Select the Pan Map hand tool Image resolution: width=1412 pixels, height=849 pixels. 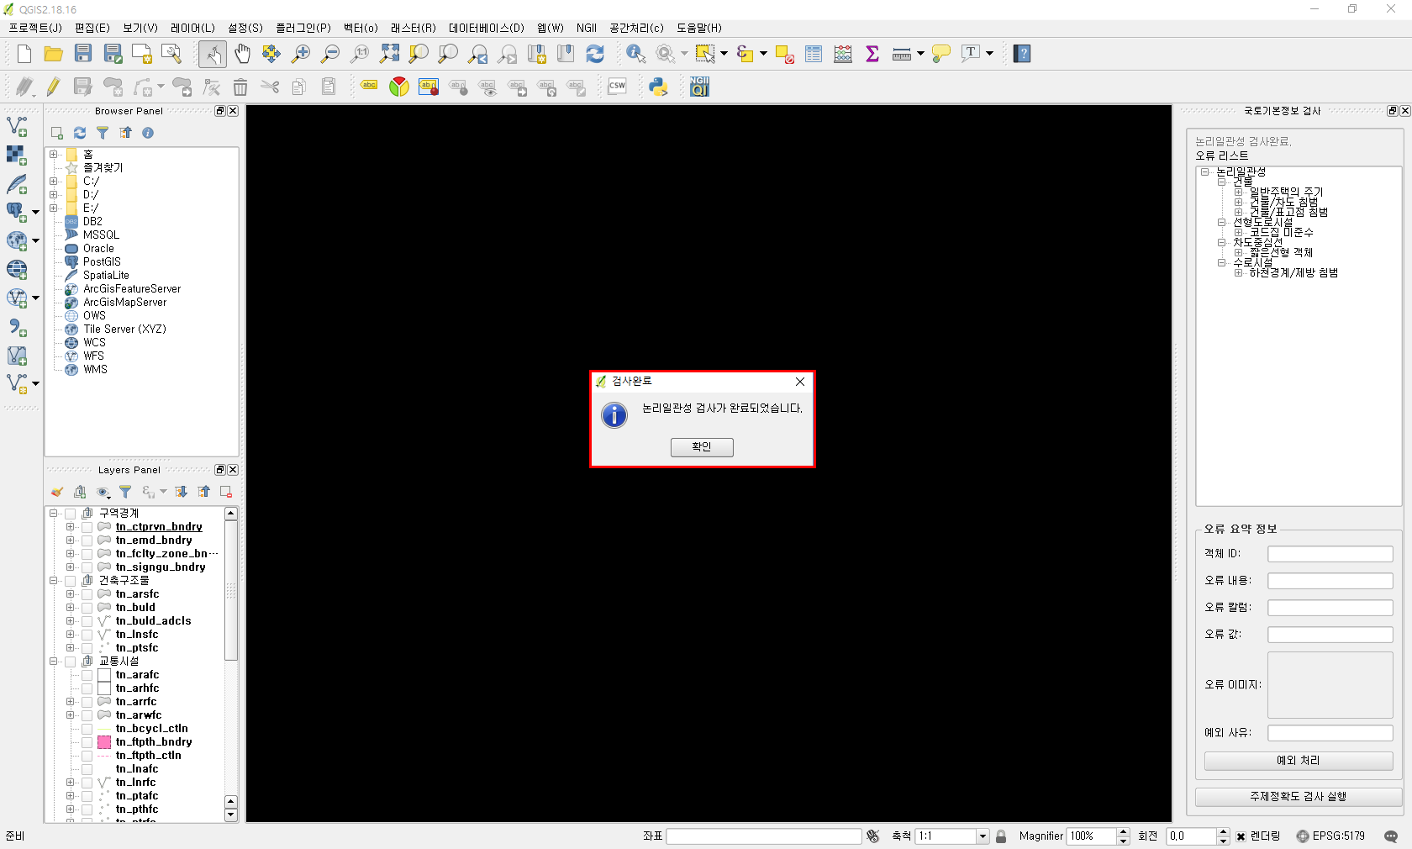(242, 54)
